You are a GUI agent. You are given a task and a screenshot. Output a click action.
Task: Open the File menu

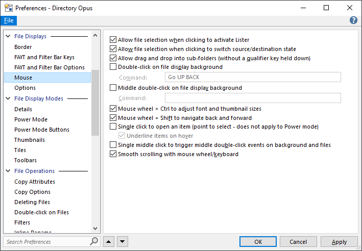point(9,20)
